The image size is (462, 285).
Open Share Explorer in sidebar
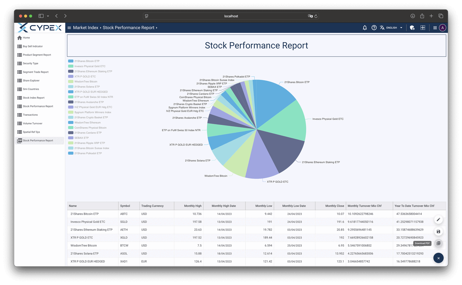tap(31, 81)
